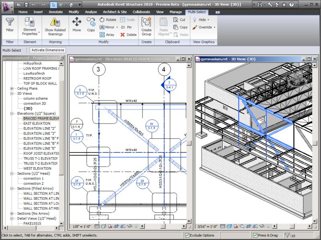Click the 1/8" = 1'-0" view scale
The height and width of the screenshot is (240, 321).
[x=82, y=226]
